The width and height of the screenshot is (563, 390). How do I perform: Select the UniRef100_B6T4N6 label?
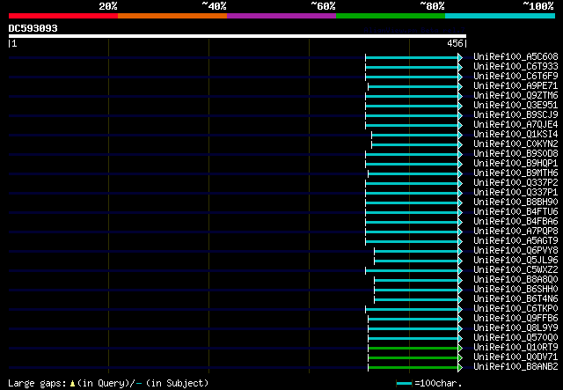[x=515, y=299]
